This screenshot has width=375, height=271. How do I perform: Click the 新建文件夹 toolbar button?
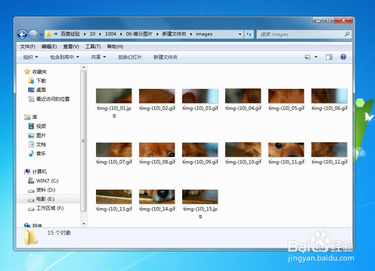click(x=166, y=57)
